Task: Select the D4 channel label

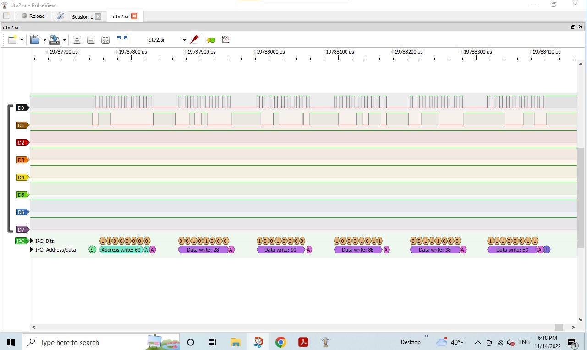Action: [22, 178]
